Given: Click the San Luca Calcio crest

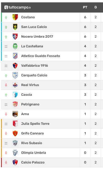Looking at the screenshot, I should (x=15, y=27).
